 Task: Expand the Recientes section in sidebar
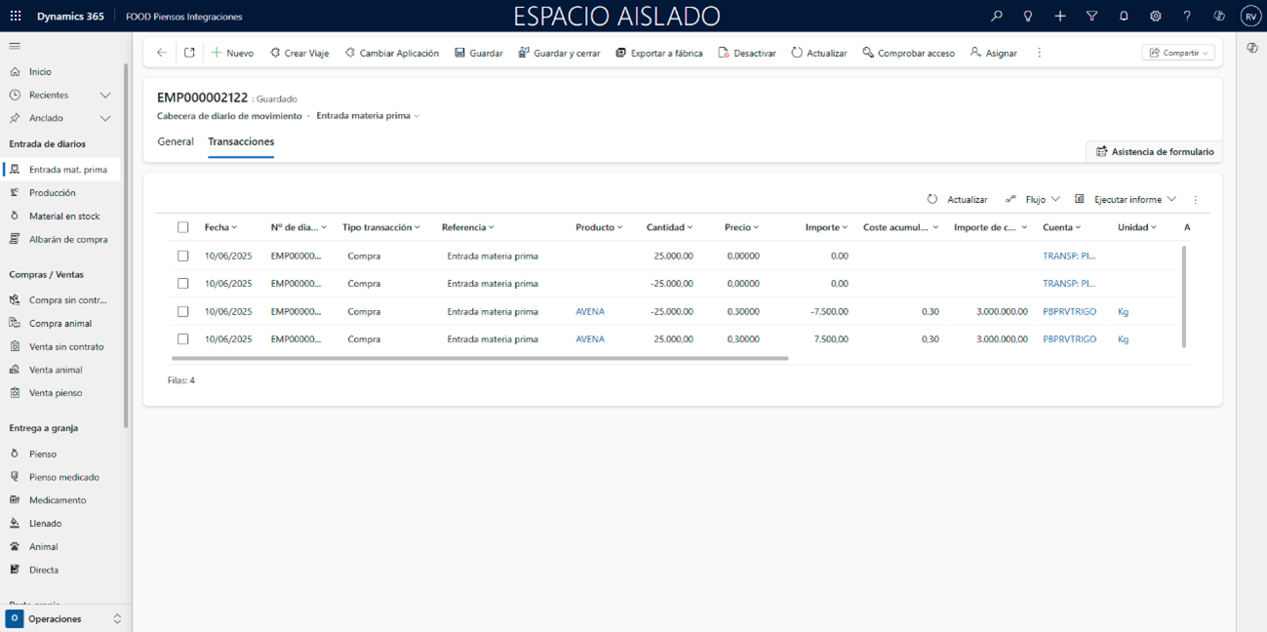click(105, 96)
